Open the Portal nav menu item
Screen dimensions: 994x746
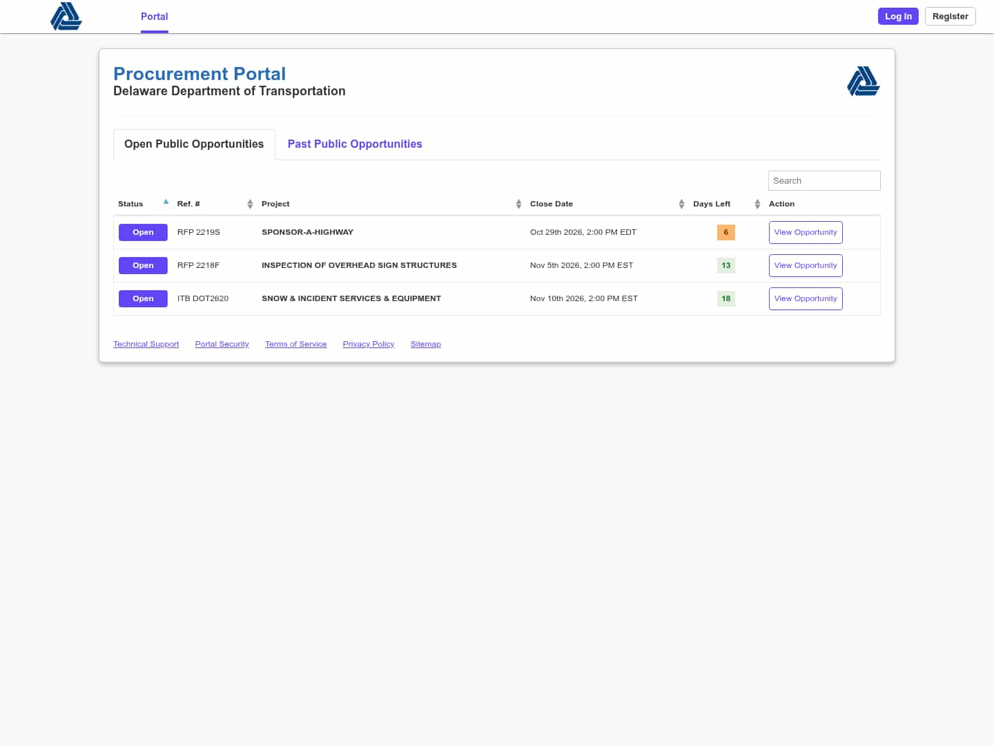click(155, 17)
